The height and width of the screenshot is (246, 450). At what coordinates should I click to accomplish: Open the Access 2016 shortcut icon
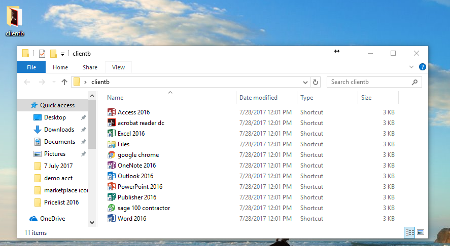coord(111,112)
